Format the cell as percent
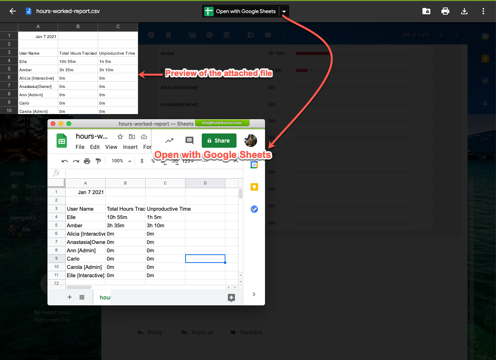Screen dimensions: 496x360 [153, 161]
